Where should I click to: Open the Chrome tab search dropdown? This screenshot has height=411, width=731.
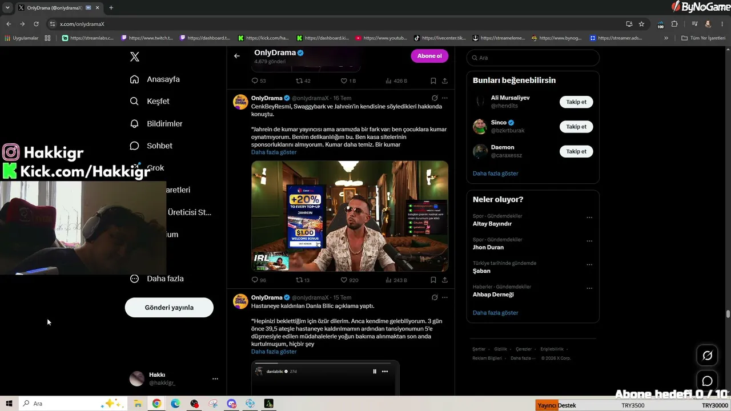click(7, 7)
